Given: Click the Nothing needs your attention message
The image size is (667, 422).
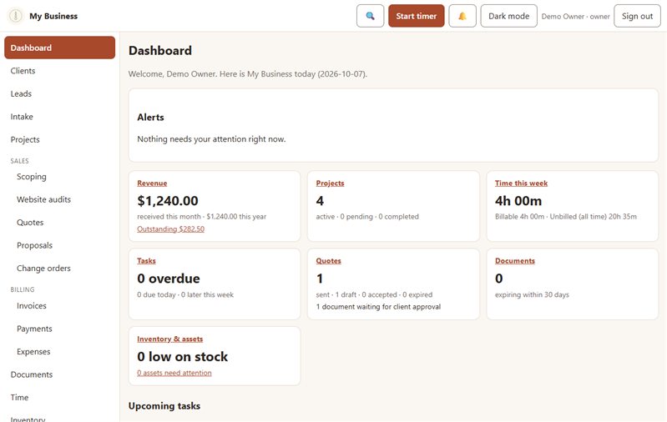Looking at the screenshot, I should click(211, 139).
